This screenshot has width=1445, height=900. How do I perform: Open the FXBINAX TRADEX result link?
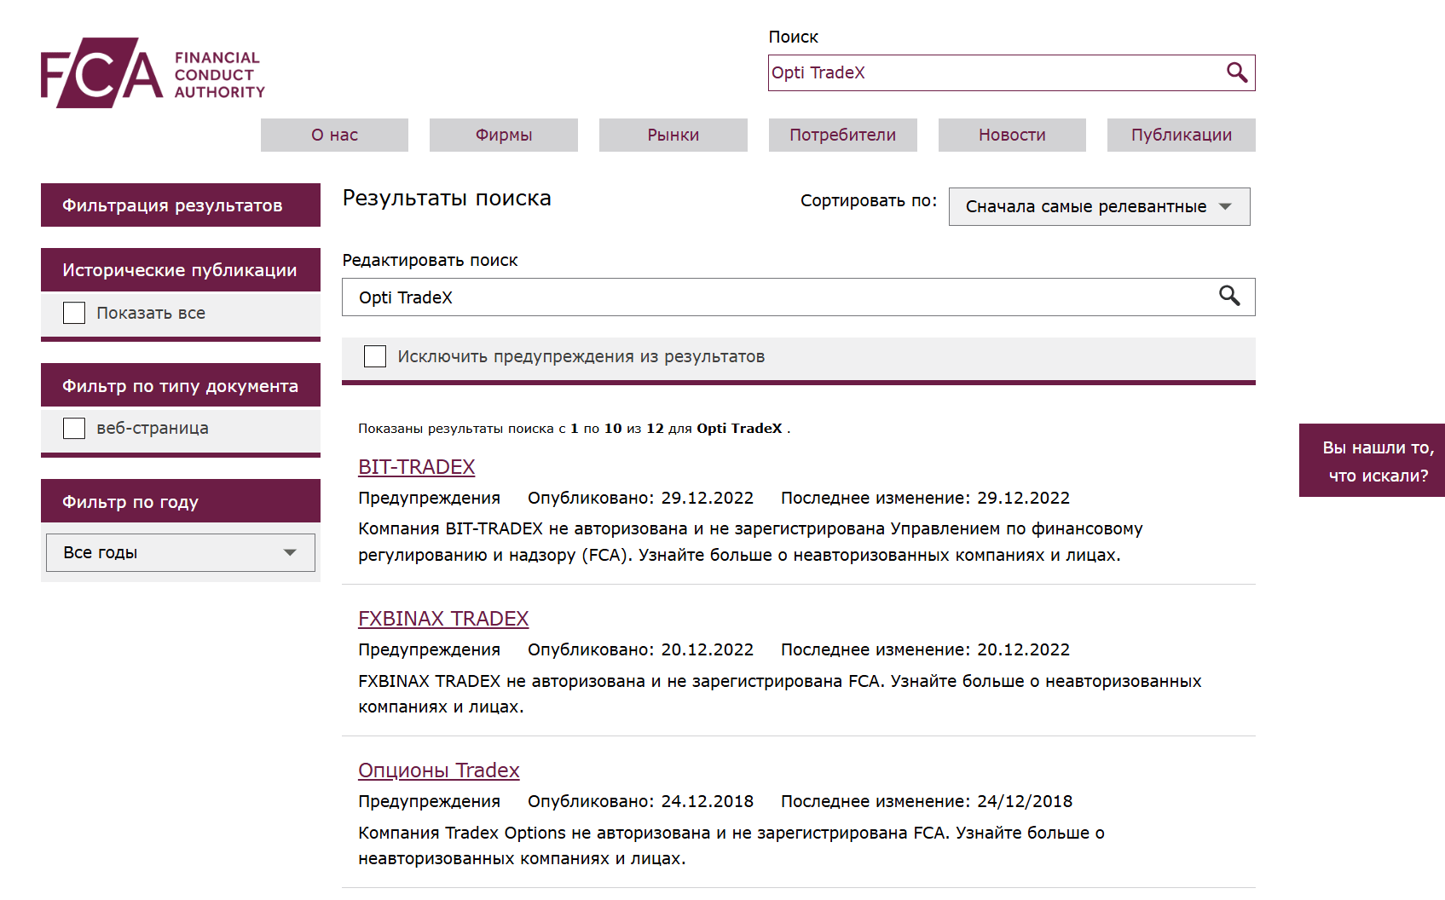click(x=443, y=619)
